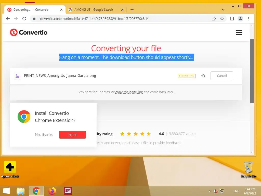Bookmark this page with the star
Image resolution: width=261 pixels, height=196 pixels.
[x=222, y=19]
